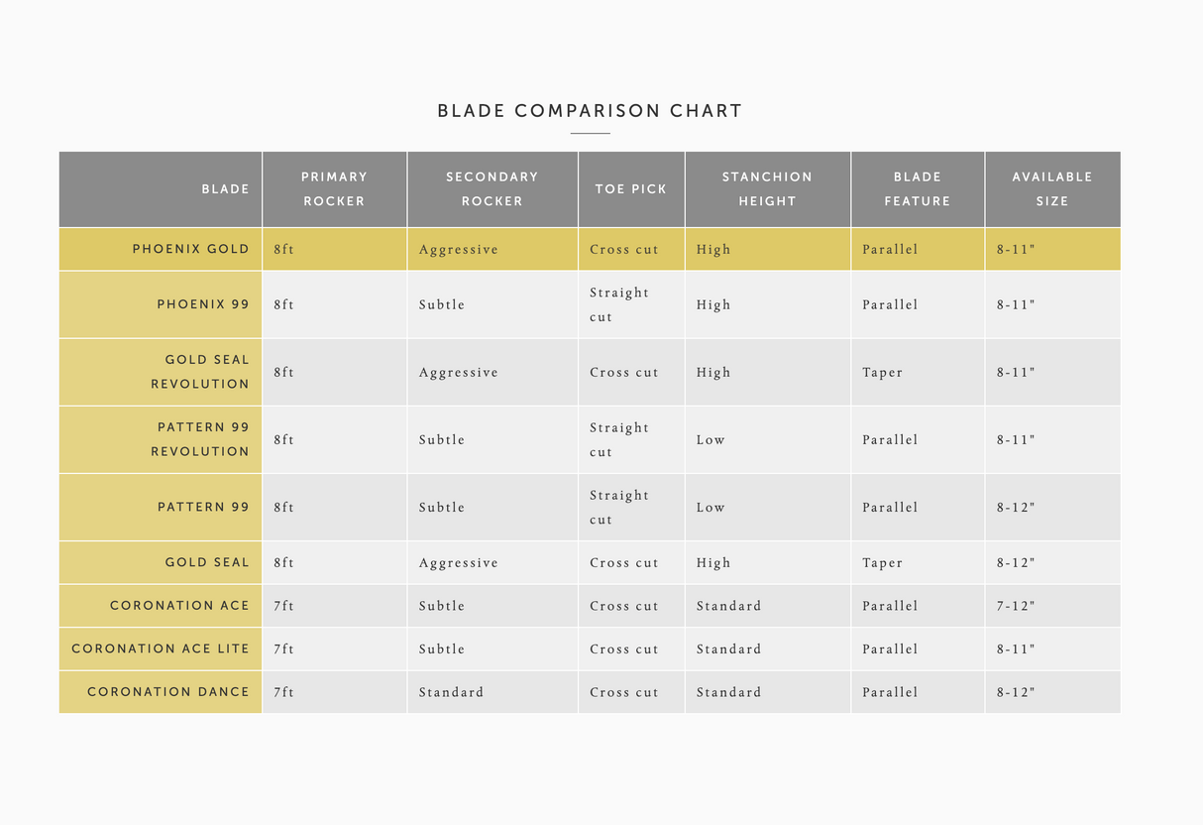Click Phoenix 99's Straight cut cell
Viewport: 1203px width, 825px height.
click(618, 304)
